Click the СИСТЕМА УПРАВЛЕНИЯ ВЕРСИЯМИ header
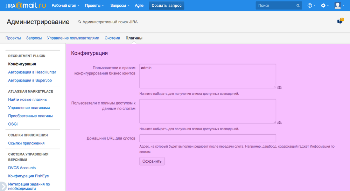350x191 pixels. pos(28,157)
